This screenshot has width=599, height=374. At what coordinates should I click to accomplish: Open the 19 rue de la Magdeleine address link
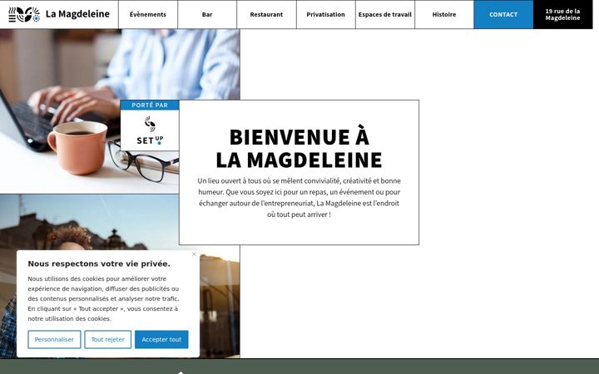562,14
